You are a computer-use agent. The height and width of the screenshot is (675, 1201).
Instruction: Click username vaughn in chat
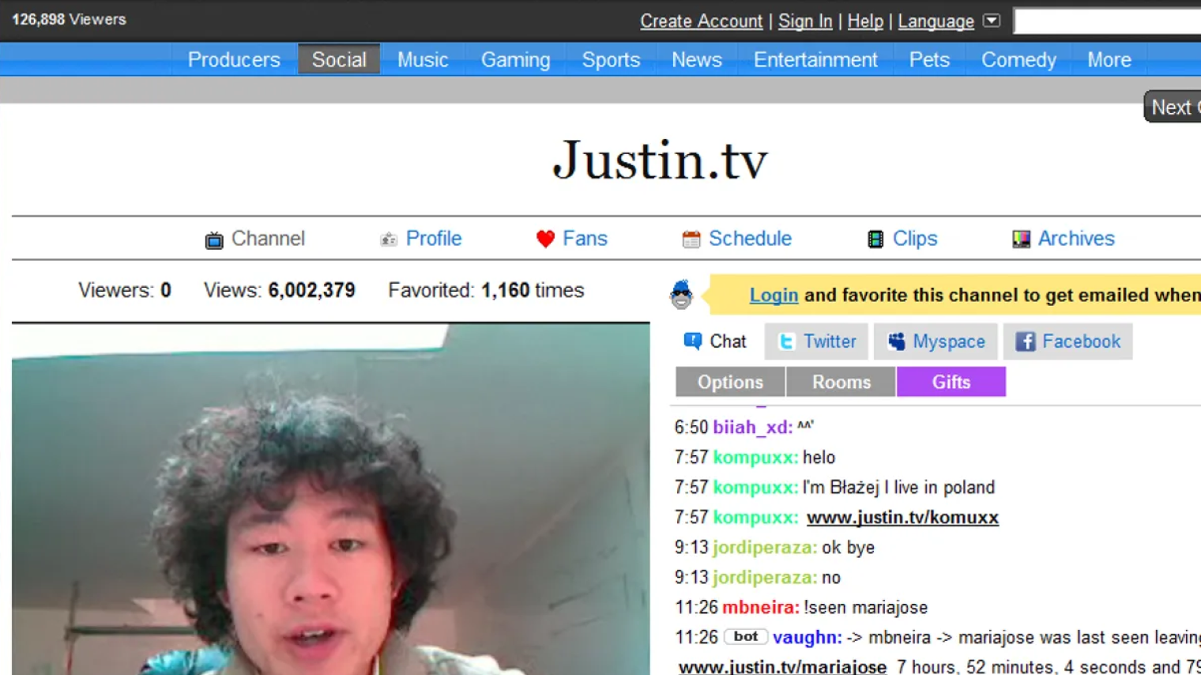point(808,637)
